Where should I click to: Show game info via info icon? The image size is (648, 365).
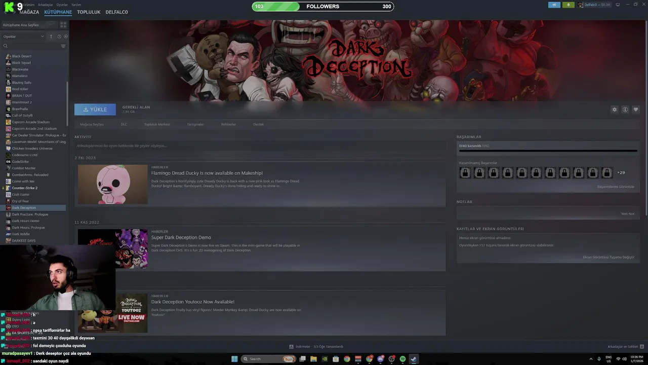[625, 109]
